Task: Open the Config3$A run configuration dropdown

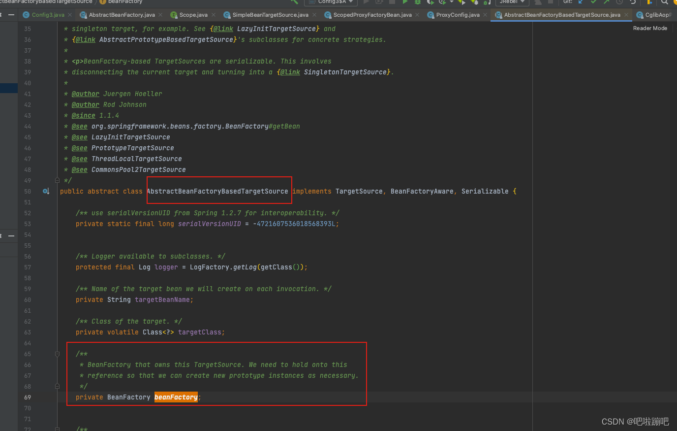Action: coord(331,2)
